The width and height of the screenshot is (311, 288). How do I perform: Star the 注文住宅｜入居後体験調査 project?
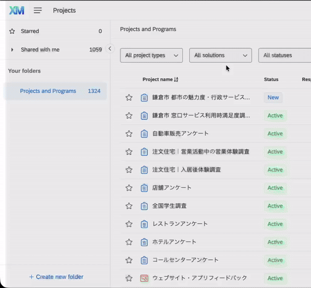click(x=129, y=170)
